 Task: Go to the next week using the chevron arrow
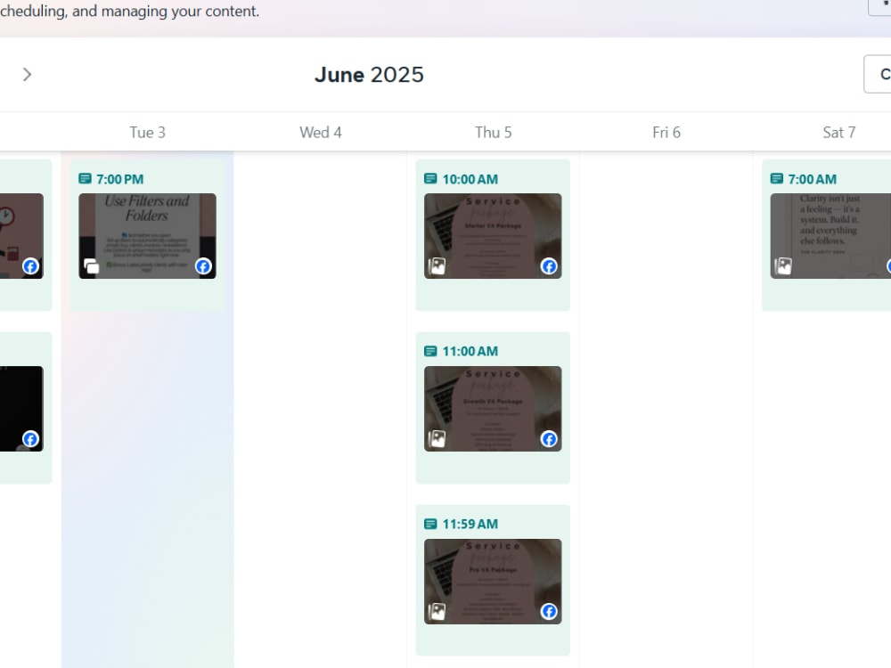27,75
